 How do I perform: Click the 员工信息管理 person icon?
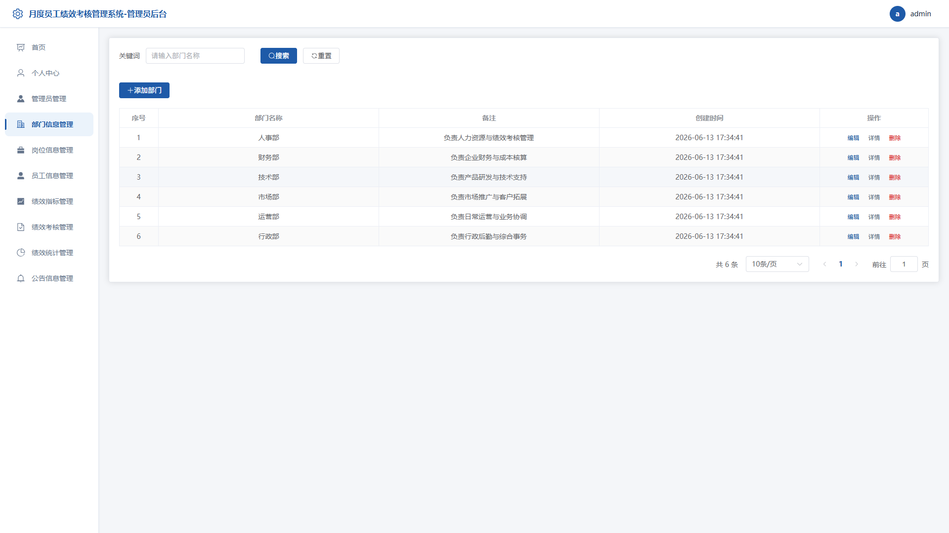[x=21, y=176]
